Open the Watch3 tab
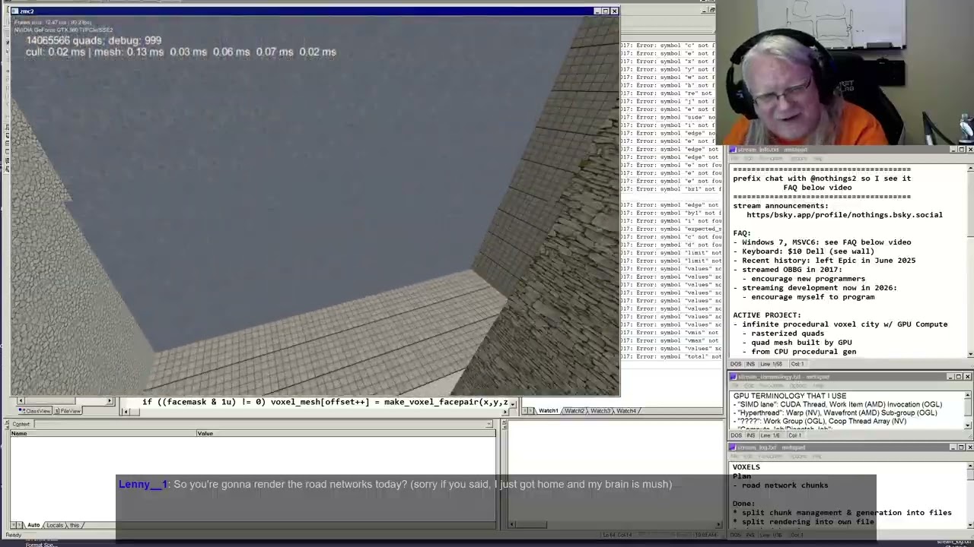This screenshot has width=974, height=547. (600, 411)
